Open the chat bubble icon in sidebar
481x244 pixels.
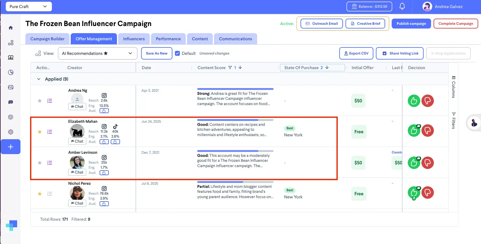(x=11, y=102)
